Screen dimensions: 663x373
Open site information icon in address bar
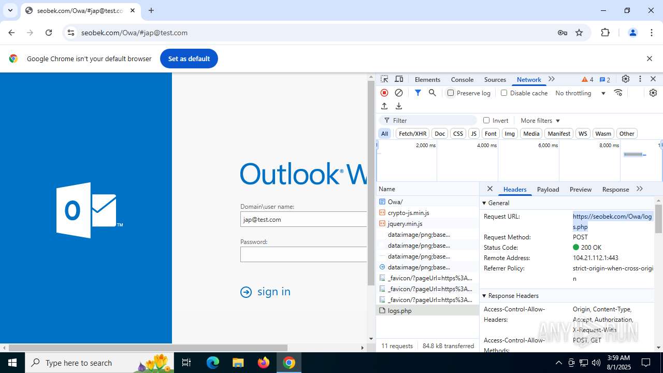(71, 33)
